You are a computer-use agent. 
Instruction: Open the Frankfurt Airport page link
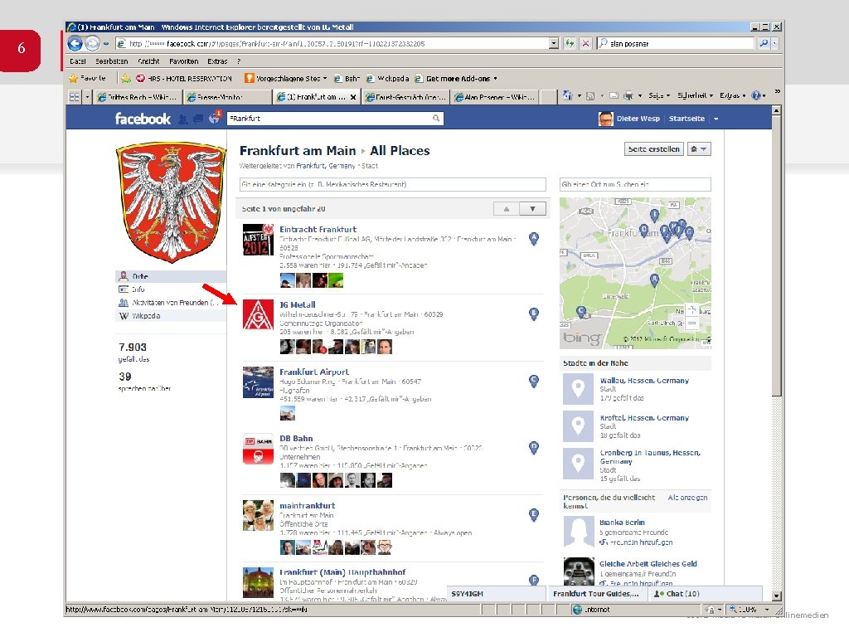click(314, 372)
